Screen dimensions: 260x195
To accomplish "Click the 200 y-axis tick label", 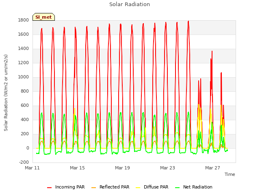I will coord(25,134).
